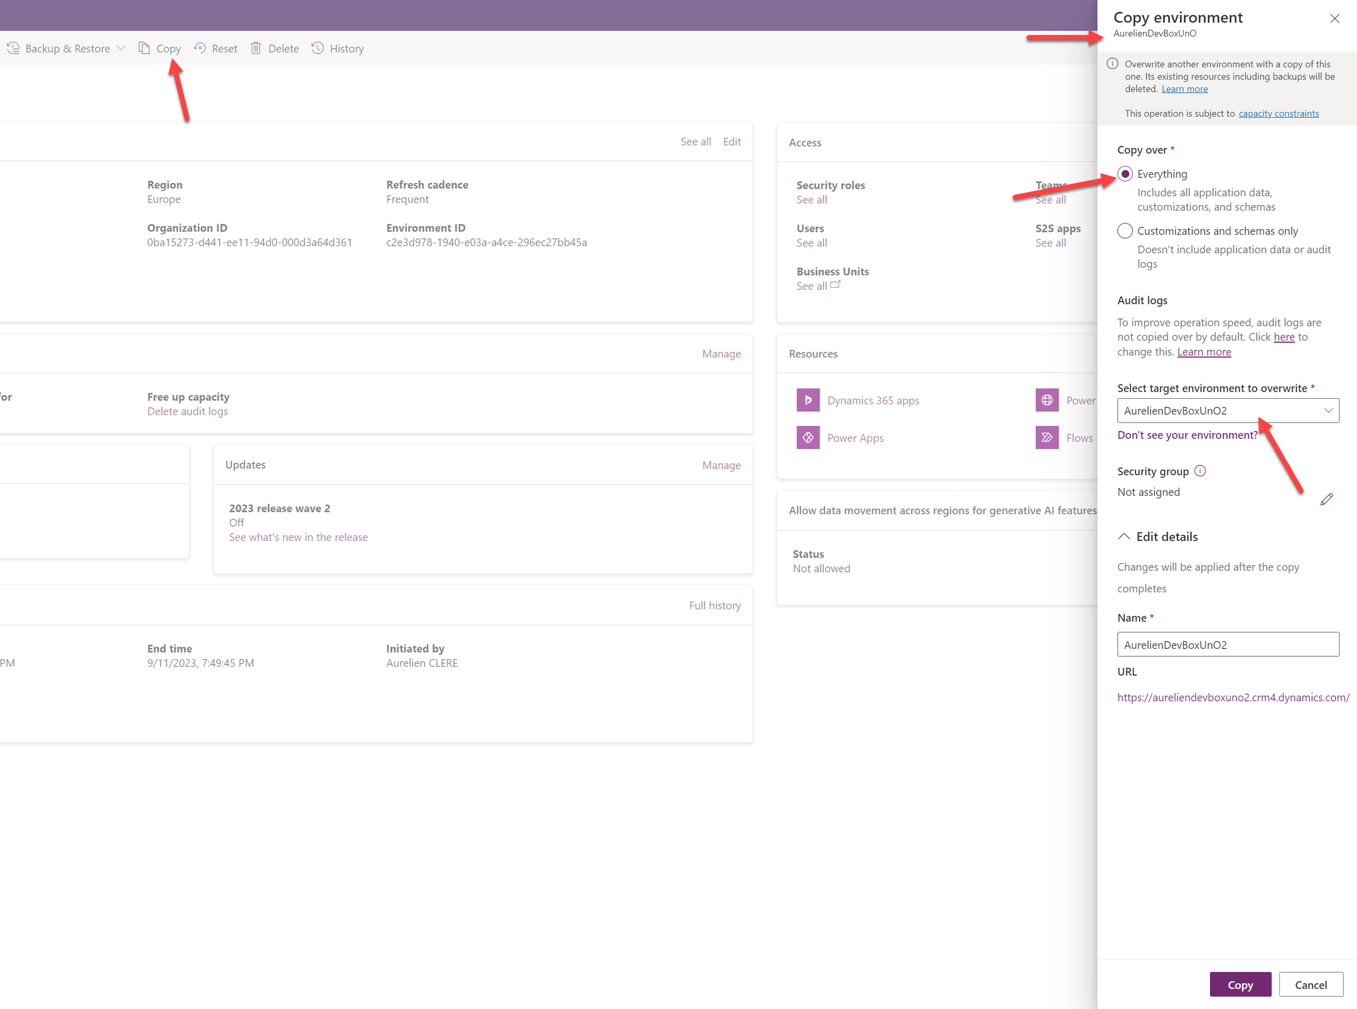Open the capacity constraints link

click(1278, 113)
